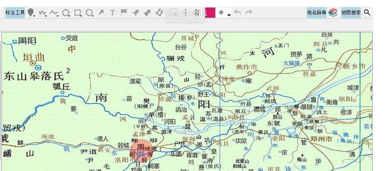This screenshot has width=388, height=171.
Task: Expand the pin marker style dropdown arrow
Action: 34,15
